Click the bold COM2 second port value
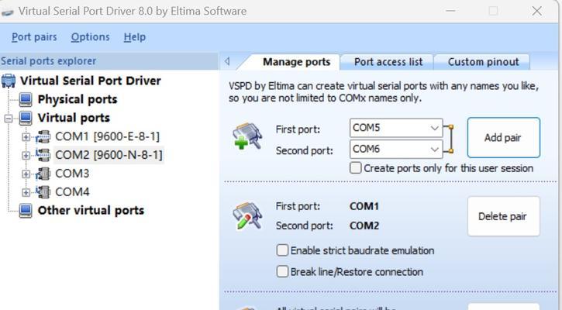 tap(364, 226)
